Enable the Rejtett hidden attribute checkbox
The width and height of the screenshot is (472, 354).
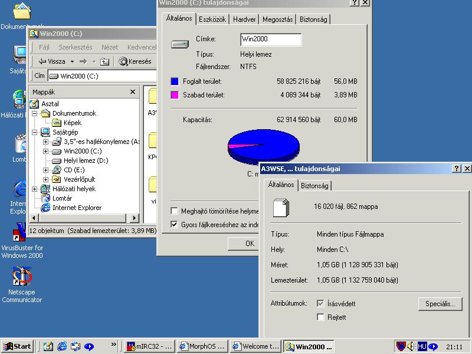coord(320,317)
